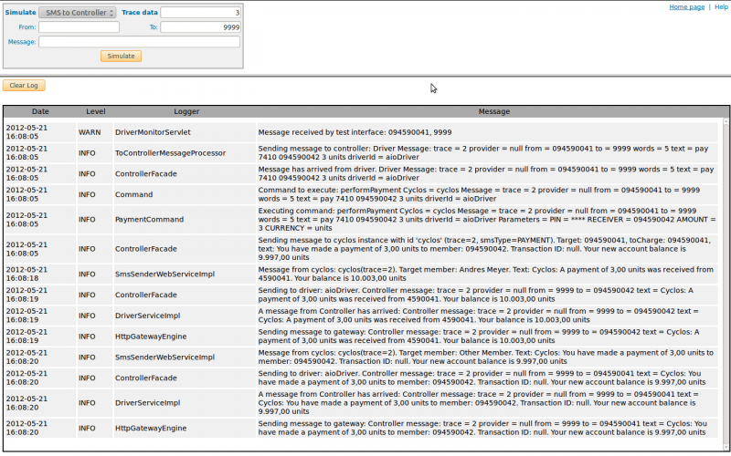731x456 pixels.
Task: Click the To field showing 9999
Action: [x=200, y=27]
